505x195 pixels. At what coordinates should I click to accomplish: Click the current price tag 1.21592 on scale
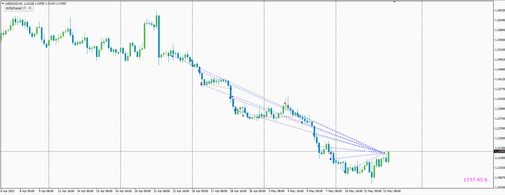pos(500,151)
